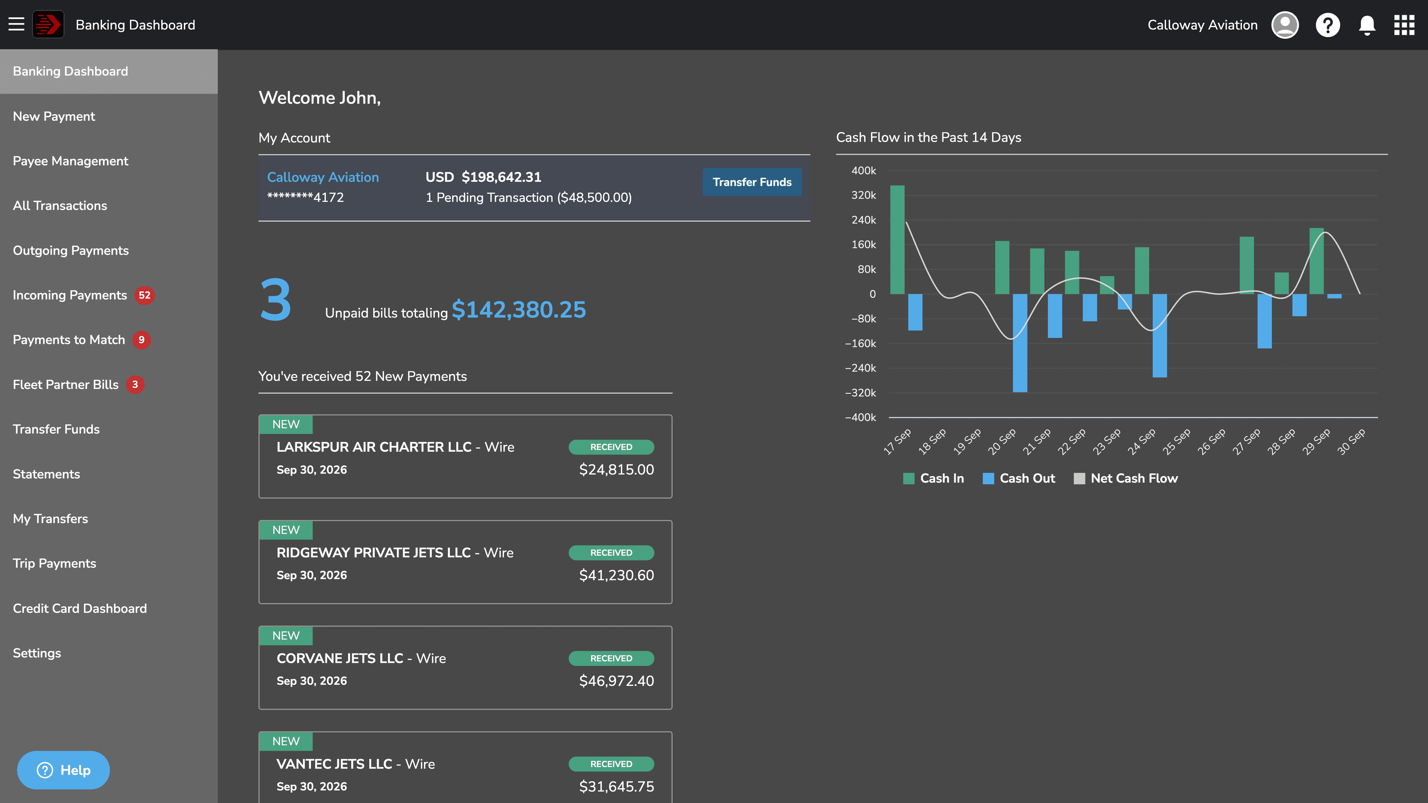The height and width of the screenshot is (803, 1428).
Task: Open Payments to Match in the sidebar
Action: pyautogui.click(x=109, y=340)
